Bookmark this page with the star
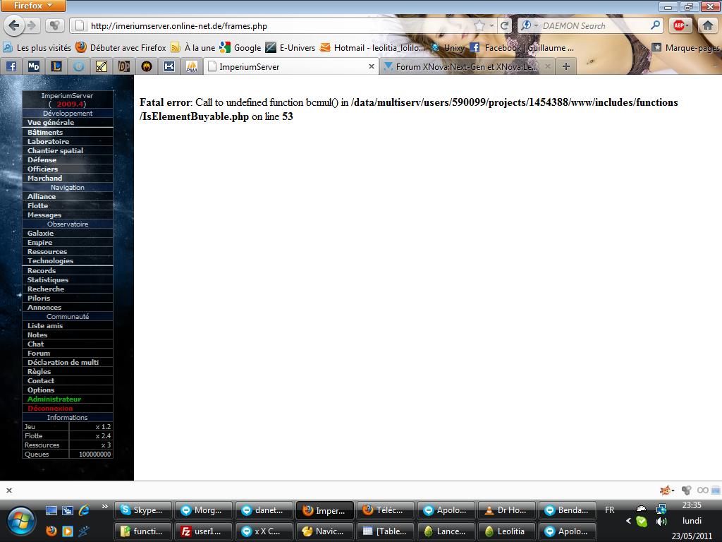The width and height of the screenshot is (722, 542). click(x=479, y=26)
